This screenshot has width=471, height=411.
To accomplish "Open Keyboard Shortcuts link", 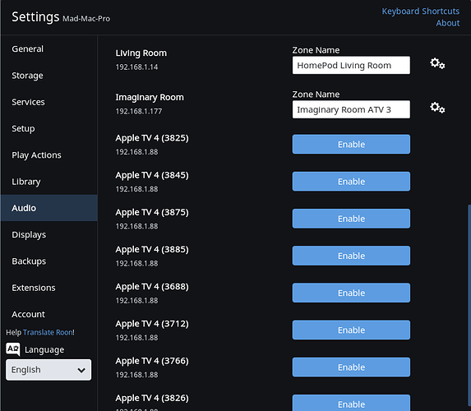I will [421, 12].
